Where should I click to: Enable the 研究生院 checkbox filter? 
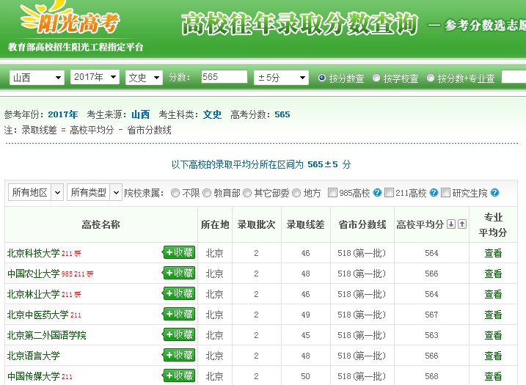446,193
